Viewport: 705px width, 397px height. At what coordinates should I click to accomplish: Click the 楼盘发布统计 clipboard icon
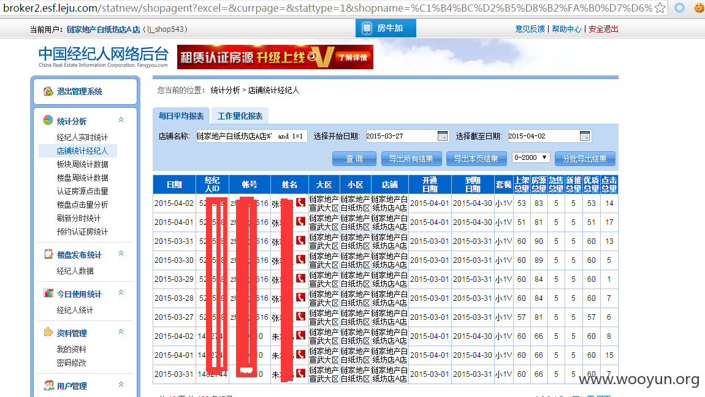pyautogui.click(x=48, y=254)
